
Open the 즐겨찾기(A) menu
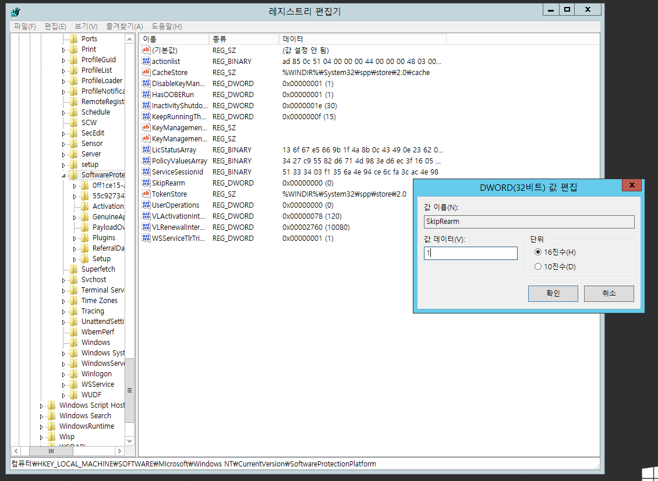tap(124, 27)
